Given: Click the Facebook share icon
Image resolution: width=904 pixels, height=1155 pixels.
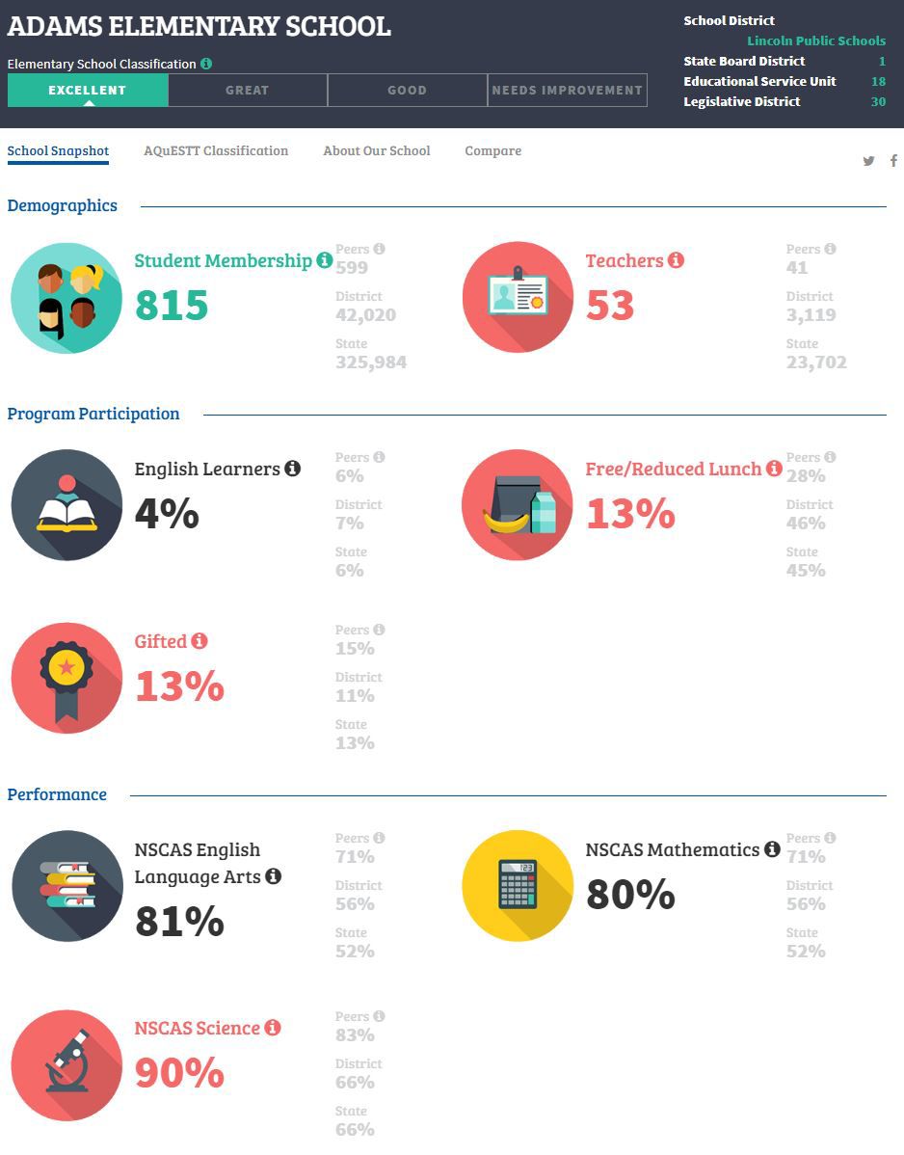Looking at the screenshot, I should click(x=893, y=161).
